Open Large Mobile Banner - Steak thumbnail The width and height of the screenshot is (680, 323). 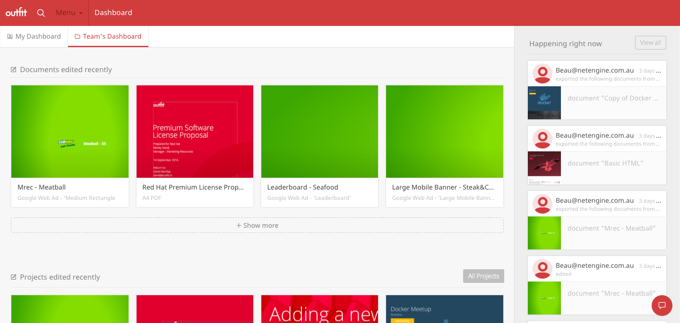[x=445, y=132]
